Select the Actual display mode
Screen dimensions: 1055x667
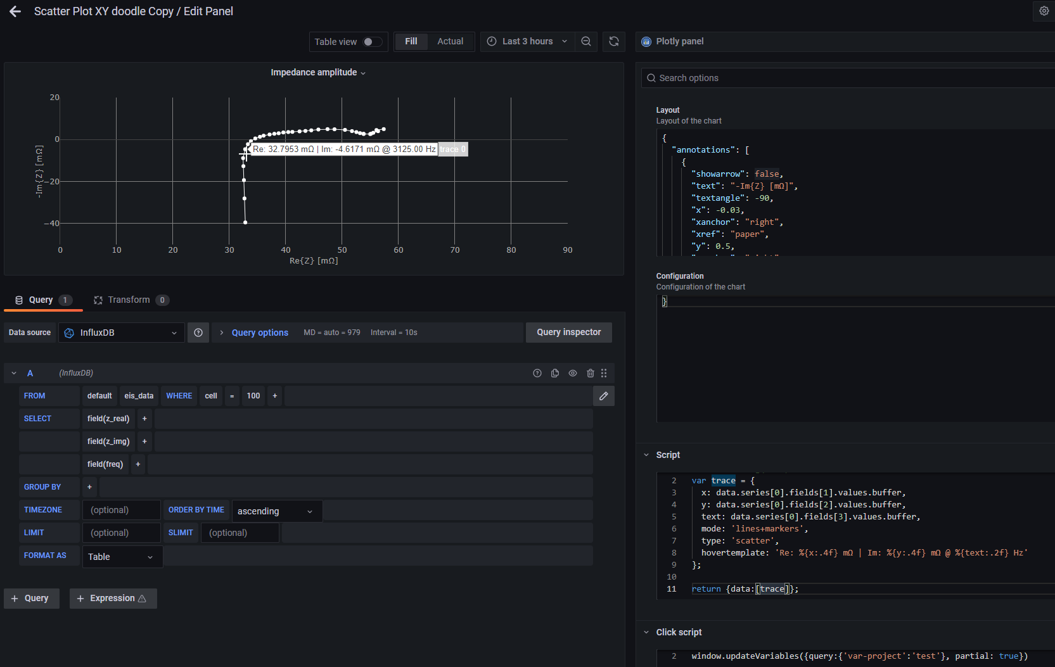click(x=450, y=41)
